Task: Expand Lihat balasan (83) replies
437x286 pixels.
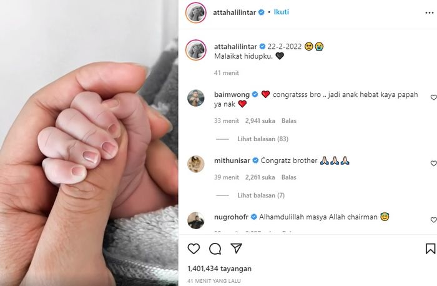Action: point(263,139)
